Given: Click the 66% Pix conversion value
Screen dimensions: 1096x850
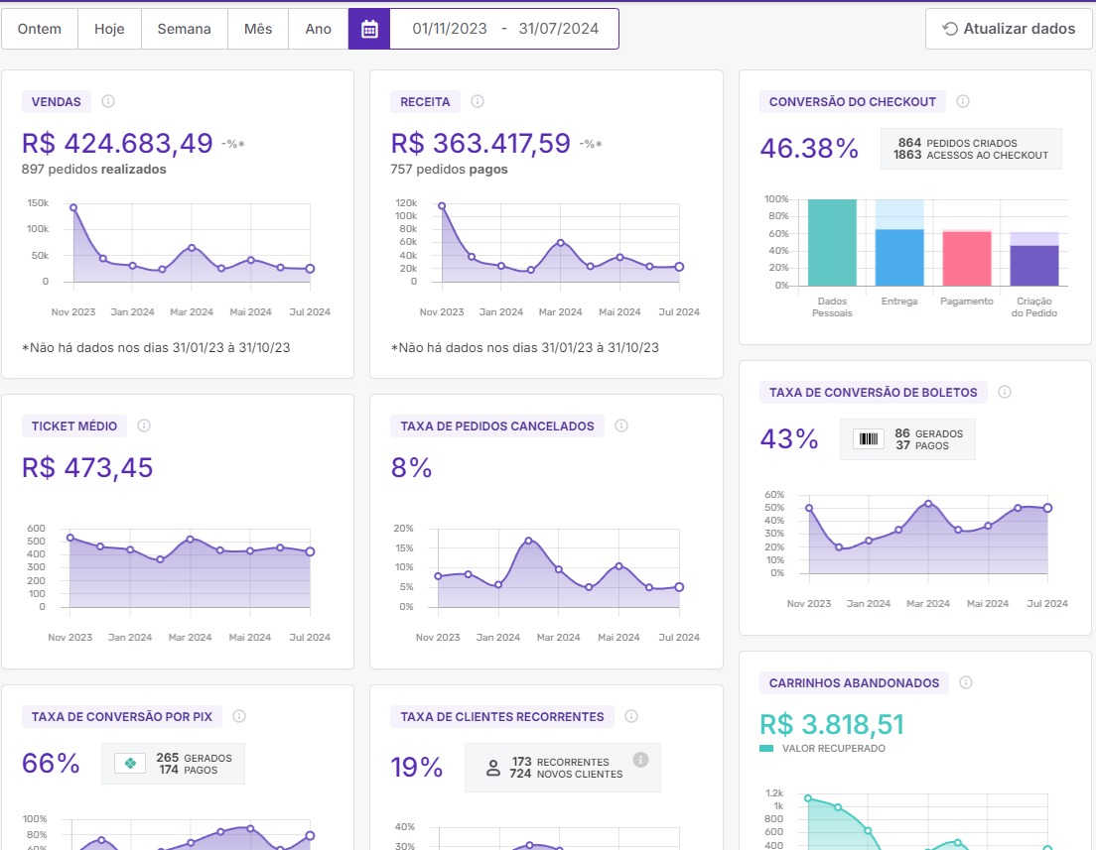Looking at the screenshot, I should [51, 764].
